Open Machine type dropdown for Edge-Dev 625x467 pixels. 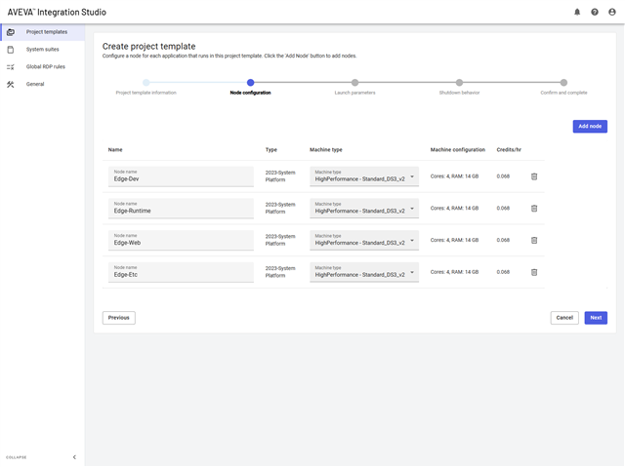[364, 176]
